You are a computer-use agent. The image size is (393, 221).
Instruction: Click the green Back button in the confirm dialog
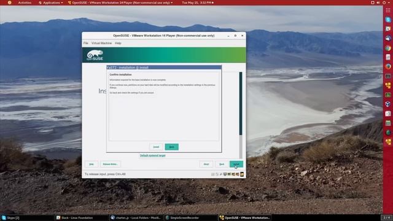point(172,147)
